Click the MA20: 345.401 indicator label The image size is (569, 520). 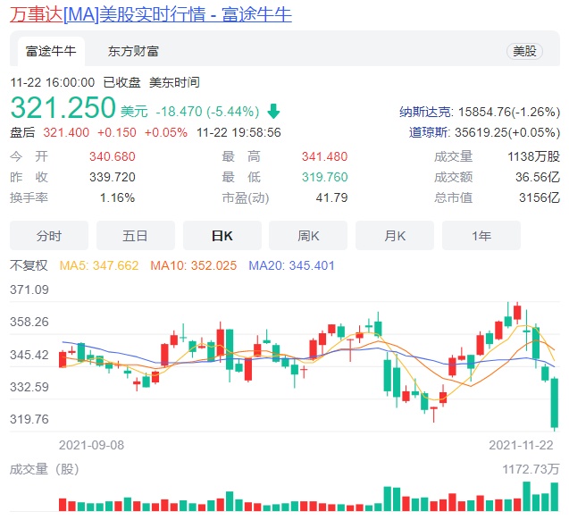click(291, 265)
